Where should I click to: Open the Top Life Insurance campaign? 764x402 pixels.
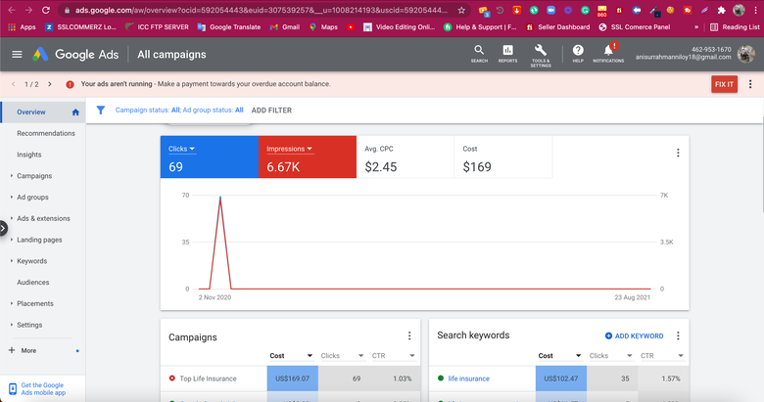207,379
